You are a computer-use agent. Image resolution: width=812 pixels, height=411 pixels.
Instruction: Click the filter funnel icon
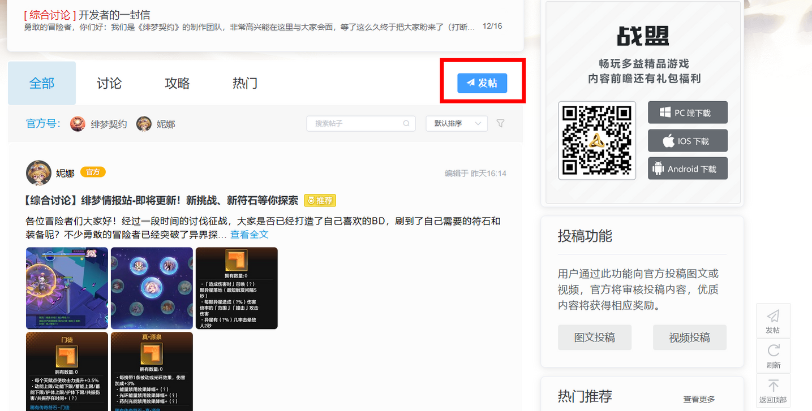500,123
